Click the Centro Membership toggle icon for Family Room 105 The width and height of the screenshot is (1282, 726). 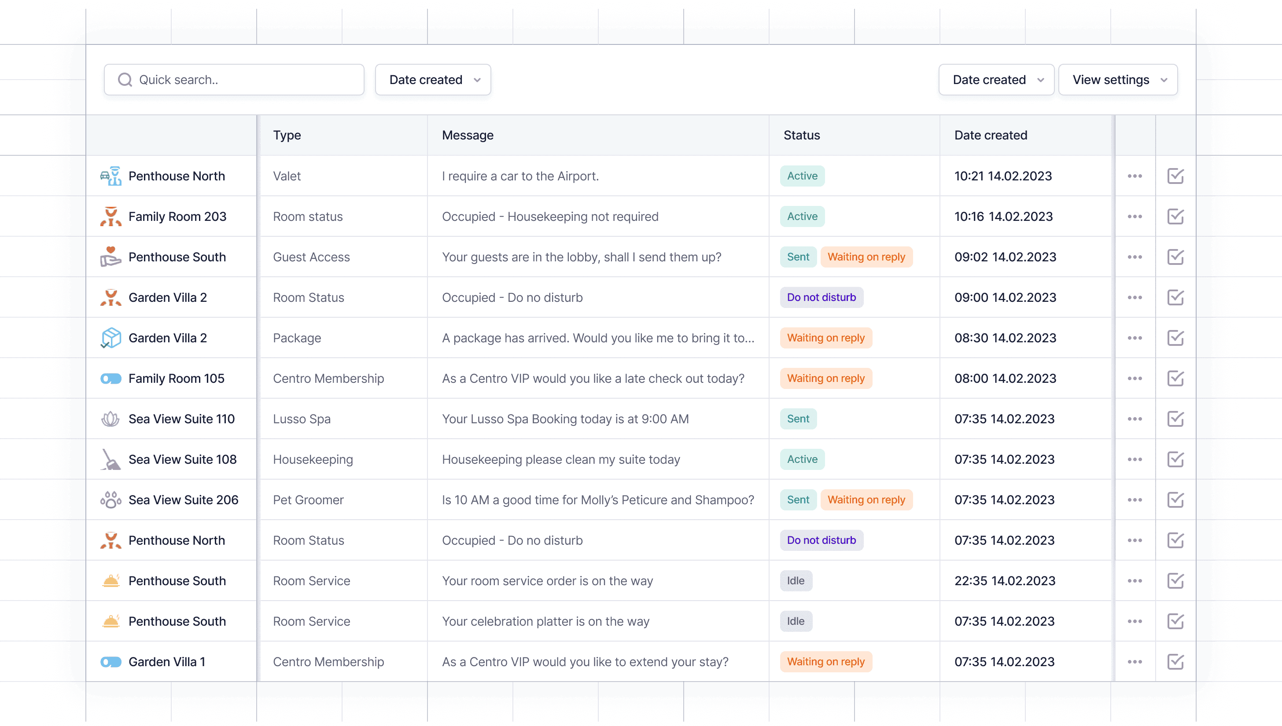tap(110, 378)
